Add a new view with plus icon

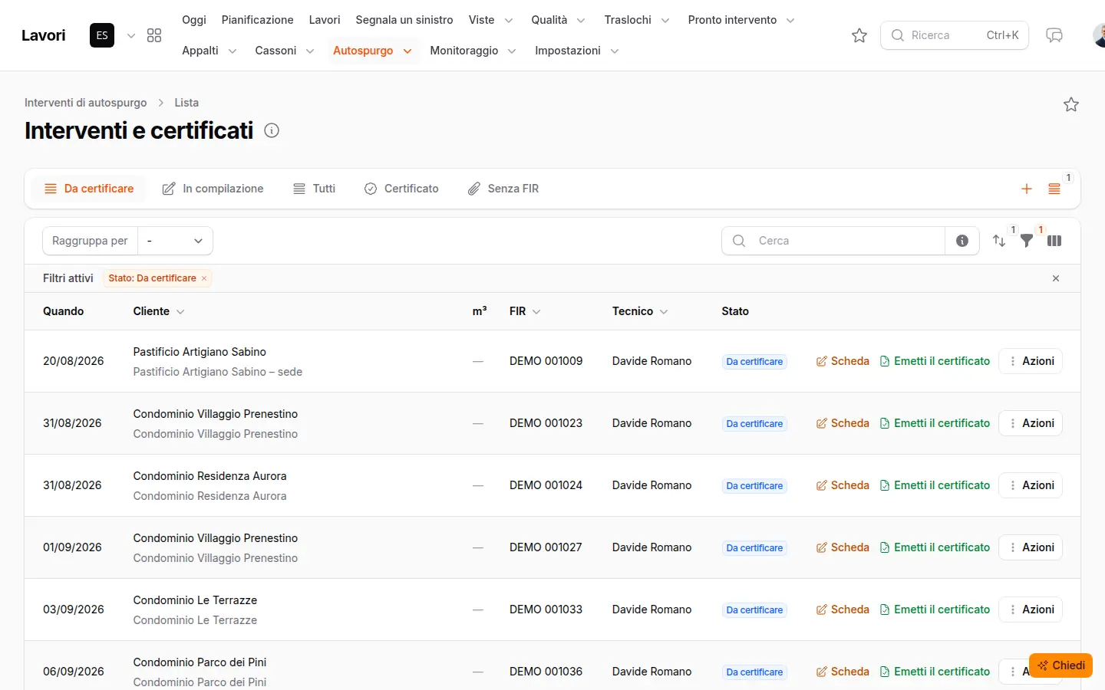(x=1027, y=189)
